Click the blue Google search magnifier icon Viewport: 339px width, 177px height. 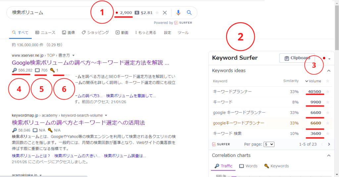pyautogui.click(x=189, y=13)
